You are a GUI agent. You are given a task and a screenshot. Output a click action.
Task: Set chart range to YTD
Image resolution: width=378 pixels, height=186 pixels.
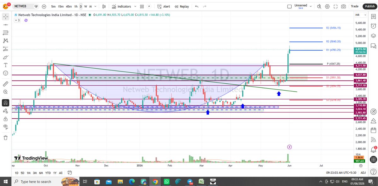[x=48, y=173]
